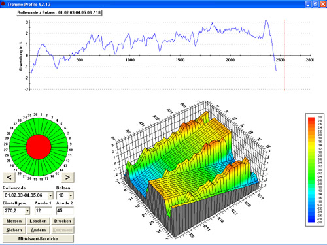Image resolution: width=327 pixels, height=245 pixels.
Task: Go to previous bolt with the < button
Action: coord(9,178)
